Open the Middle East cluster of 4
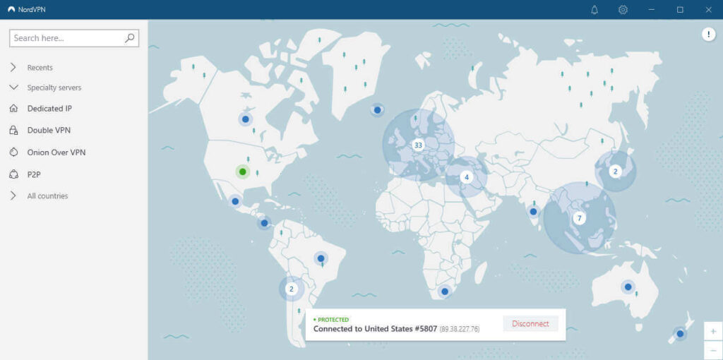 (x=466, y=177)
